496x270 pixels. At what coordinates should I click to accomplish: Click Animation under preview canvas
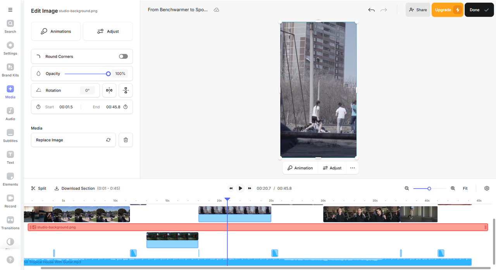(300, 168)
